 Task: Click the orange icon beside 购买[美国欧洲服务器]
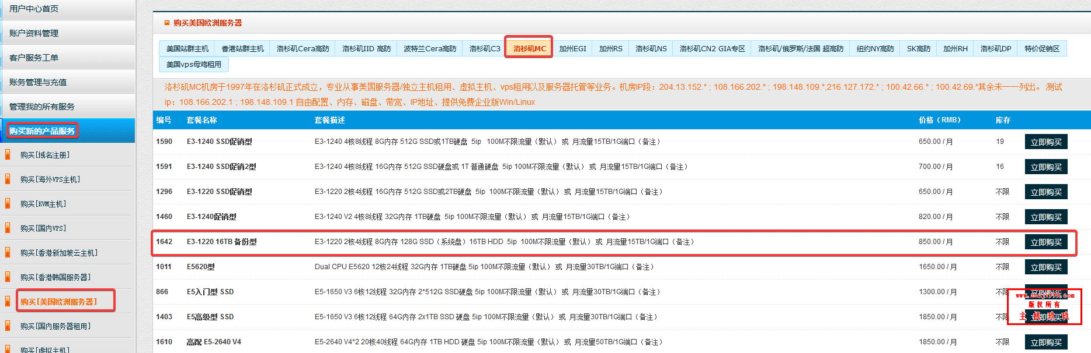pyautogui.click(x=8, y=302)
